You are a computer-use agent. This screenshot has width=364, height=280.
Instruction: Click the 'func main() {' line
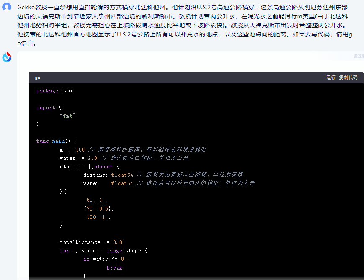[x=57, y=141]
